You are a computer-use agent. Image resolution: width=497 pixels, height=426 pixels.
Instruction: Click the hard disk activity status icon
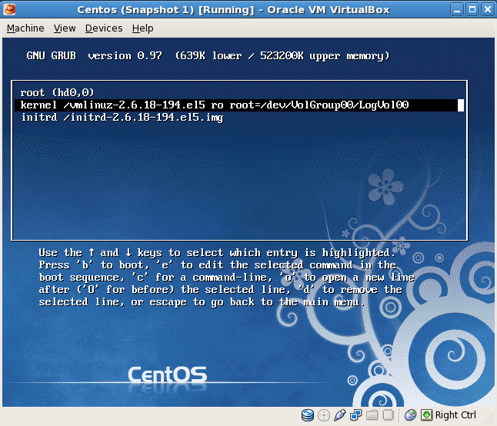tap(308, 415)
